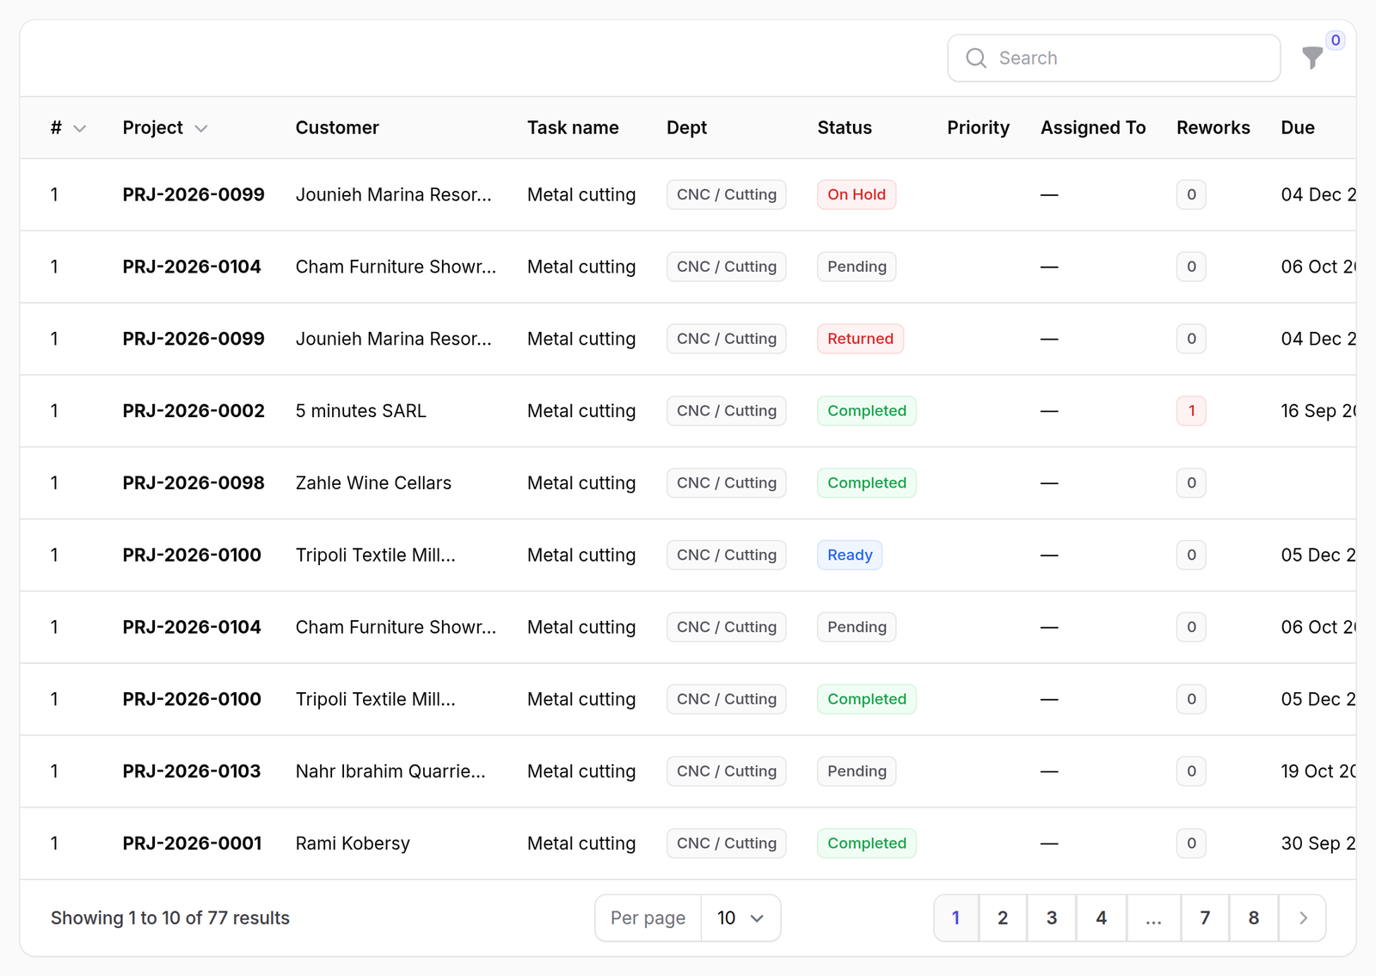Click the 16 Sep due date
Viewport: 1376px width, 976px height.
(1318, 410)
